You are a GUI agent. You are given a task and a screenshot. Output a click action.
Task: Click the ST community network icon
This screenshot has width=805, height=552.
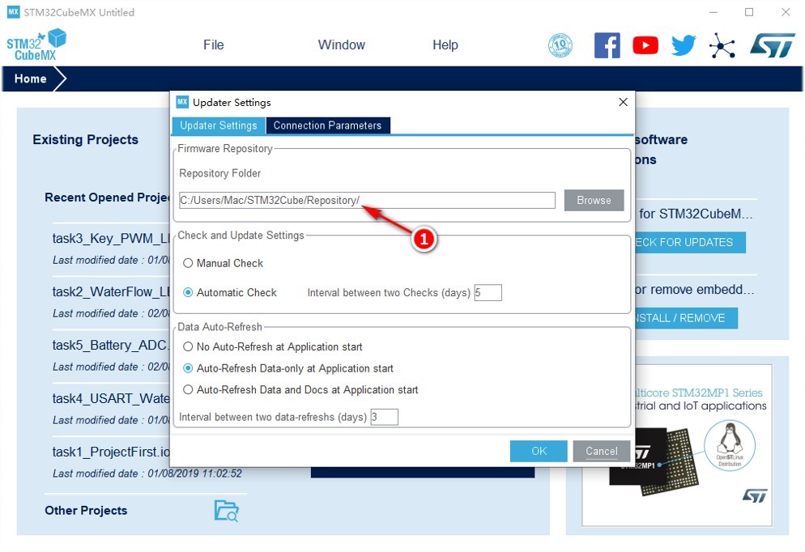[722, 45]
